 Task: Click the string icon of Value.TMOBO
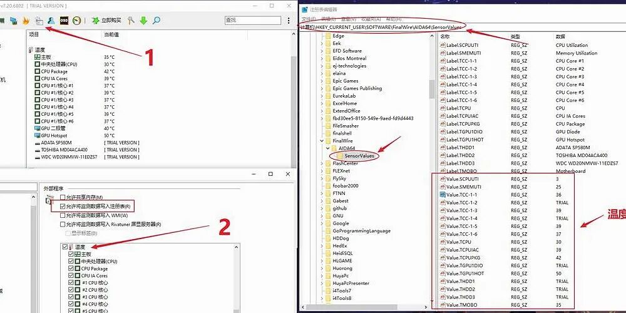(x=443, y=305)
